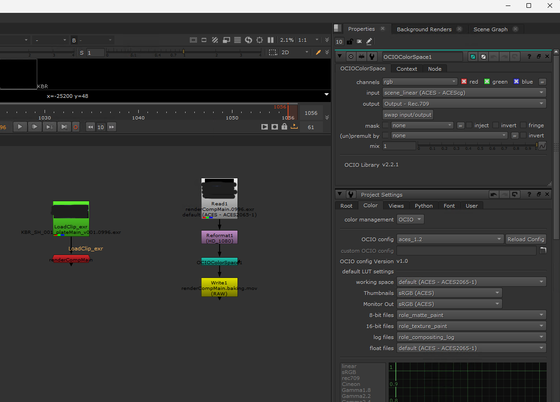The height and width of the screenshot is (402, 560).
Task: Click the mix curve animation icon
Action: 542,146
